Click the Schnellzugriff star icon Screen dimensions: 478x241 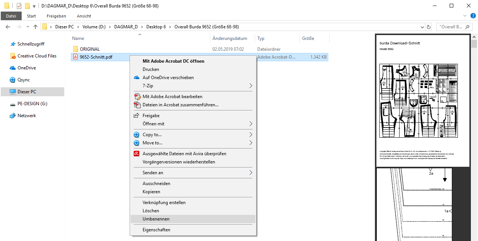click(x=12, y=44)
